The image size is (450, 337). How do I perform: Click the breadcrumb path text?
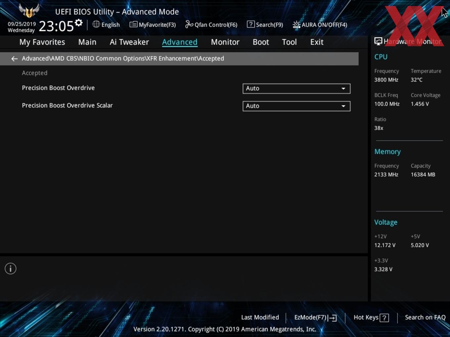(123, 58)
